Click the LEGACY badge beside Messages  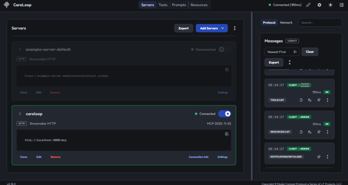(292, 41)
